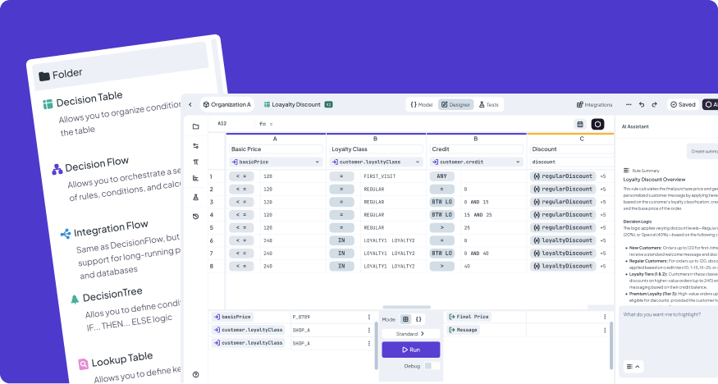Change row 6 Loyalty Class IN operator
This screenshot has width=718, height=384.
coord(341,240)
